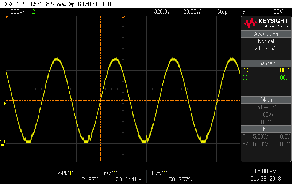Click the yellow 1.00:1 probe ratio
Screen dimensions: 292x184
tap(283, 71)
